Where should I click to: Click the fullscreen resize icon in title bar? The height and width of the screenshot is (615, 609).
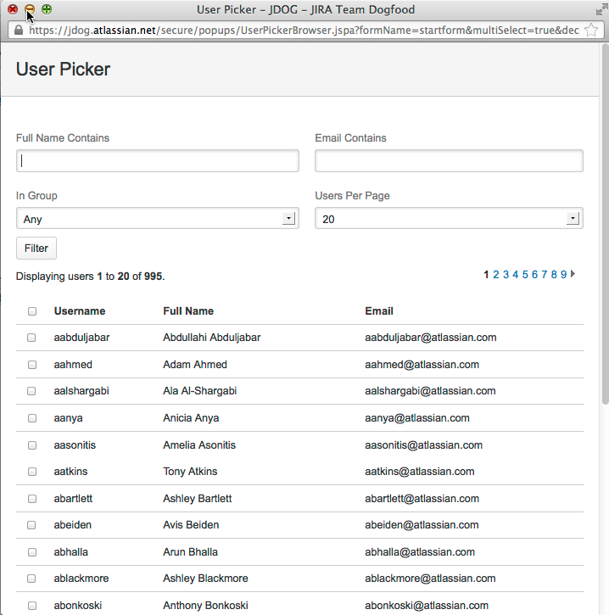[x=600, y=8]
